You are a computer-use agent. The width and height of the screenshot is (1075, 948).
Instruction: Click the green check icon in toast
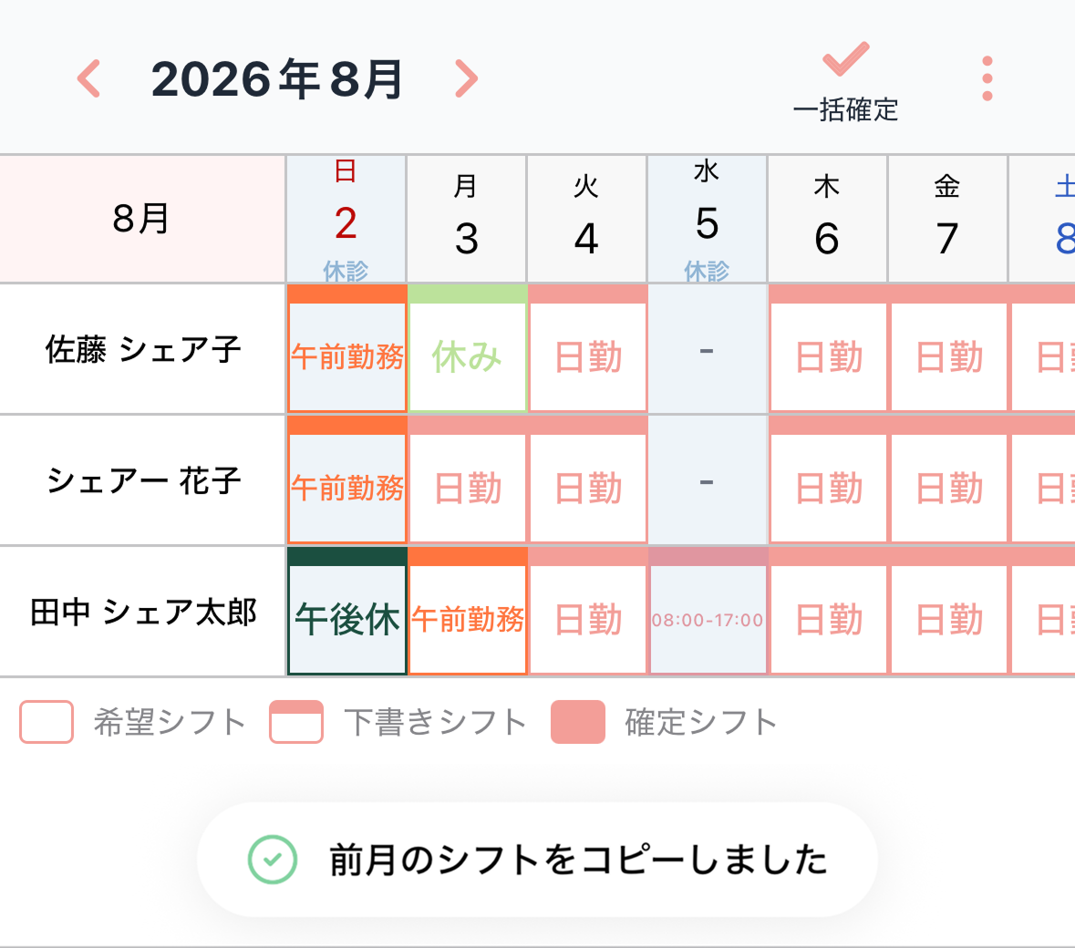coord(273,860)
